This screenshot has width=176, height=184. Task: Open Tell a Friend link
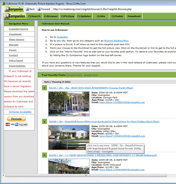(16, 61)
